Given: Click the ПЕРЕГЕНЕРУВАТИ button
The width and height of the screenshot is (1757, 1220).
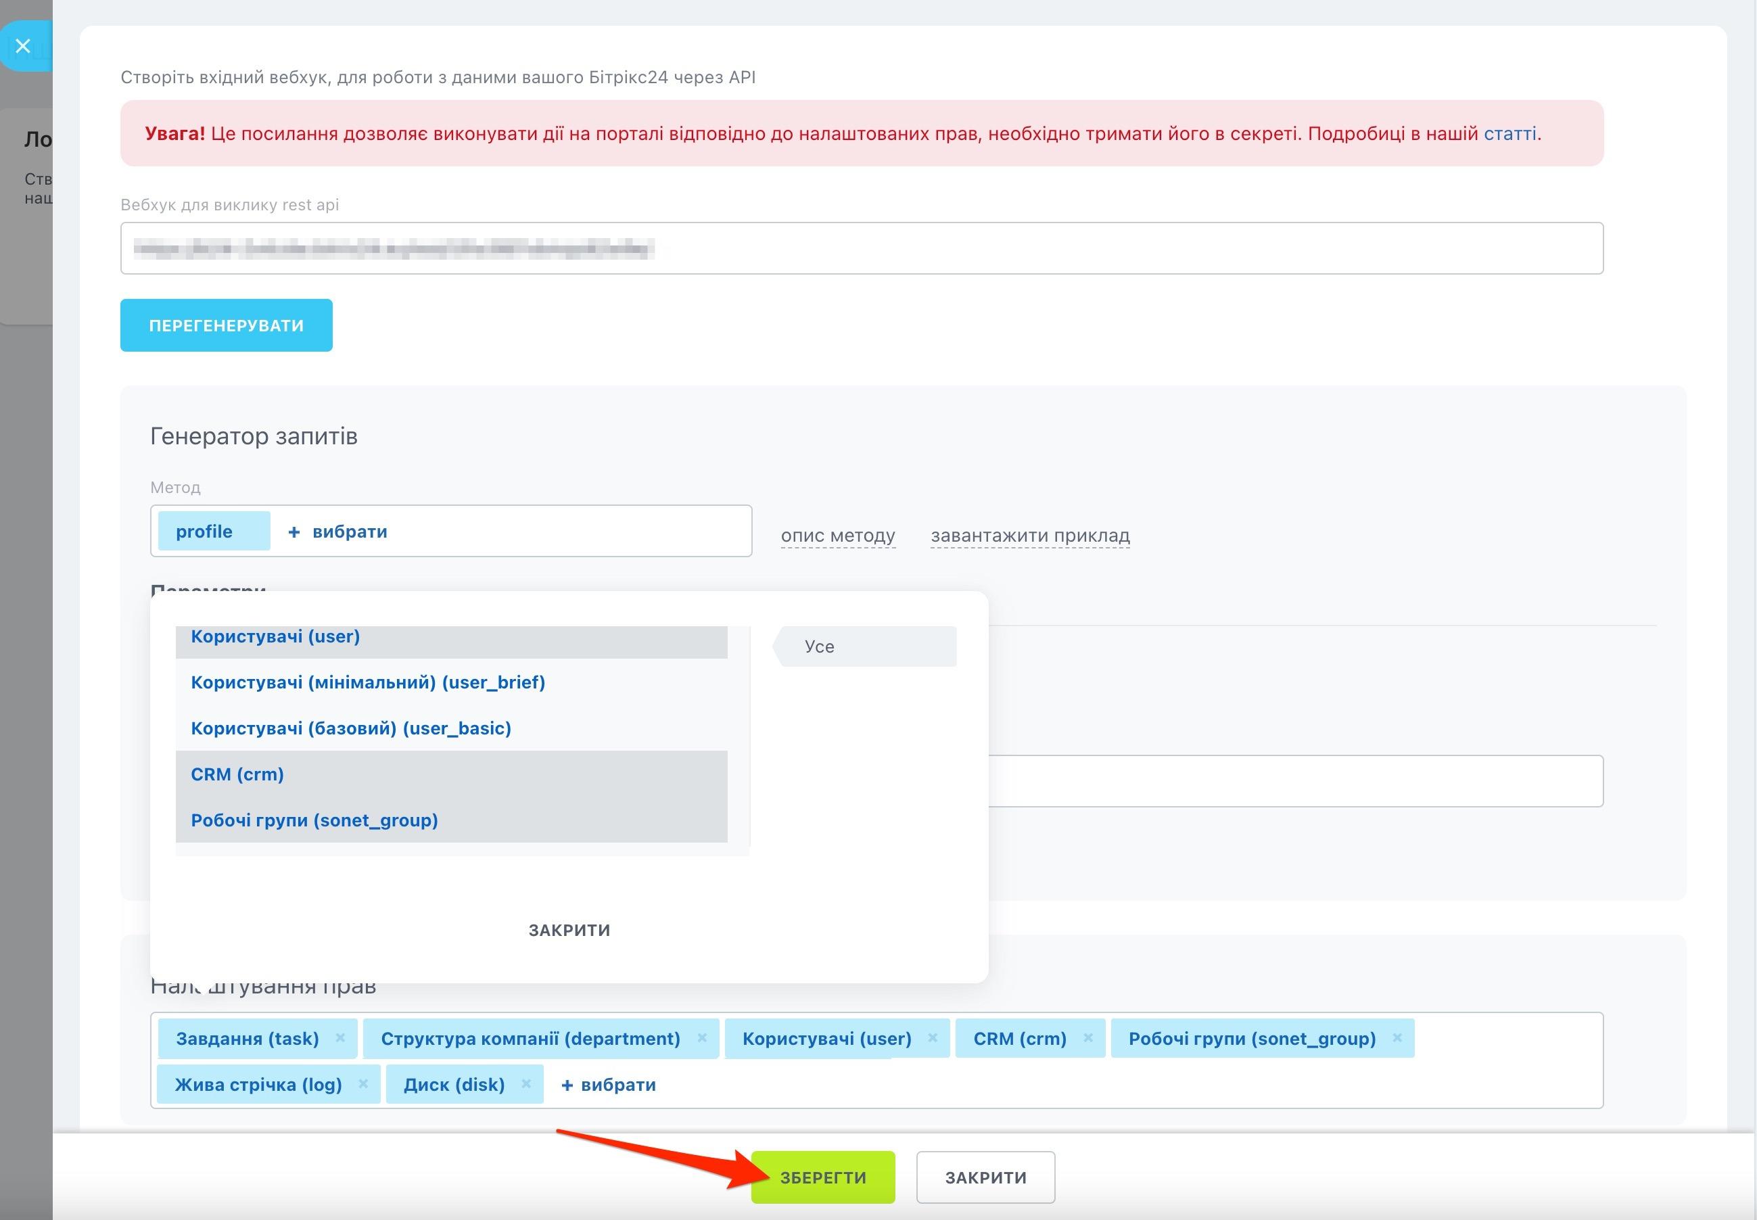Looking at the screenshot, I should coord(226,326).
